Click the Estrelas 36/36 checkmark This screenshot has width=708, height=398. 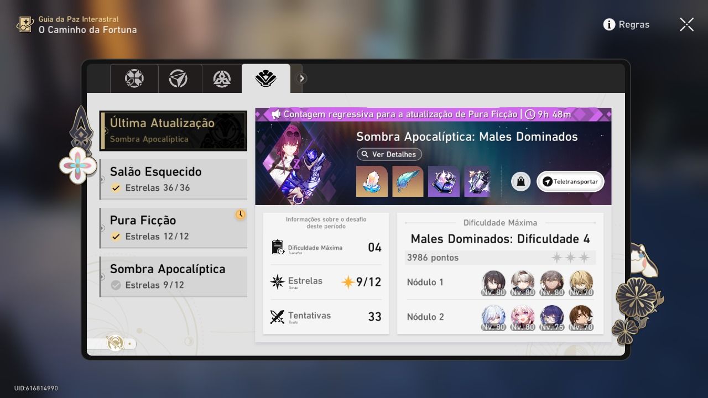[x=116, y=188]
